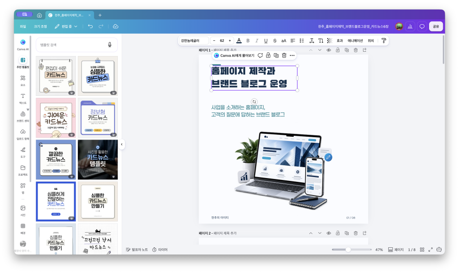Screen dimensions: 459x273
Task: Collapse the side panel with arrow
Action: (122, 144)
